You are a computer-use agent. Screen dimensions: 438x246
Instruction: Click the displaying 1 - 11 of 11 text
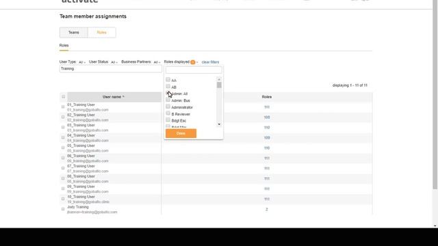click(350, 85)
